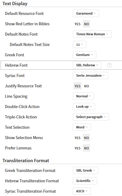Set Justify Resource Text to NO
122x196 pixels.
pyautogui.click(x=86, y=86)
